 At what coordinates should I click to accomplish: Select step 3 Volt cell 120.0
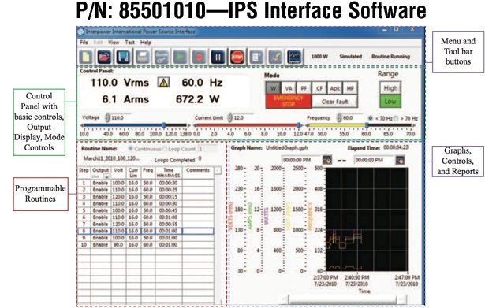click(x=118, y=196)
